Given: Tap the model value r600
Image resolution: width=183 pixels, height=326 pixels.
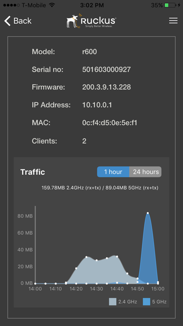Looking at the screenshot, I should 90,52.
